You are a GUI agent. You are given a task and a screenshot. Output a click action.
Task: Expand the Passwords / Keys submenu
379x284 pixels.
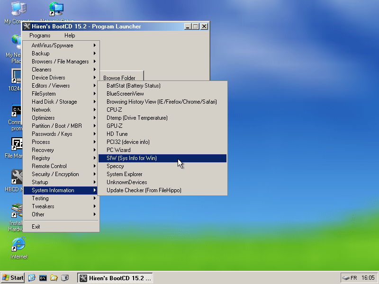(x=61, y=134)
